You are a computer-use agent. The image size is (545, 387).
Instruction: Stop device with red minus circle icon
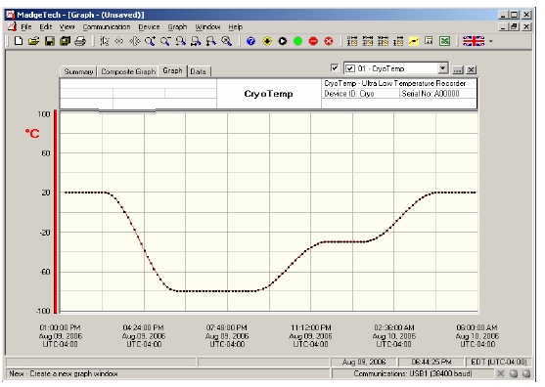tap(313, 41)
